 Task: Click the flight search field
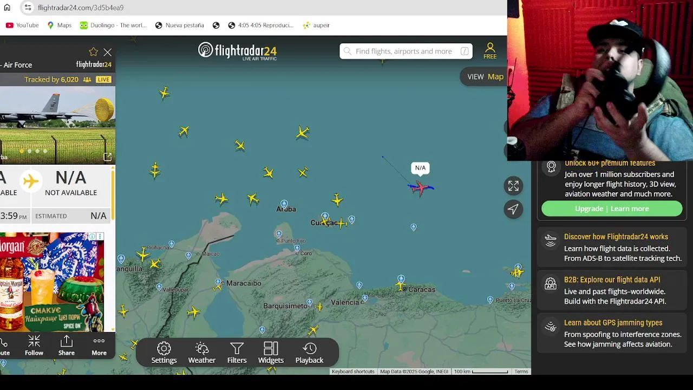[x=406, y=51]
